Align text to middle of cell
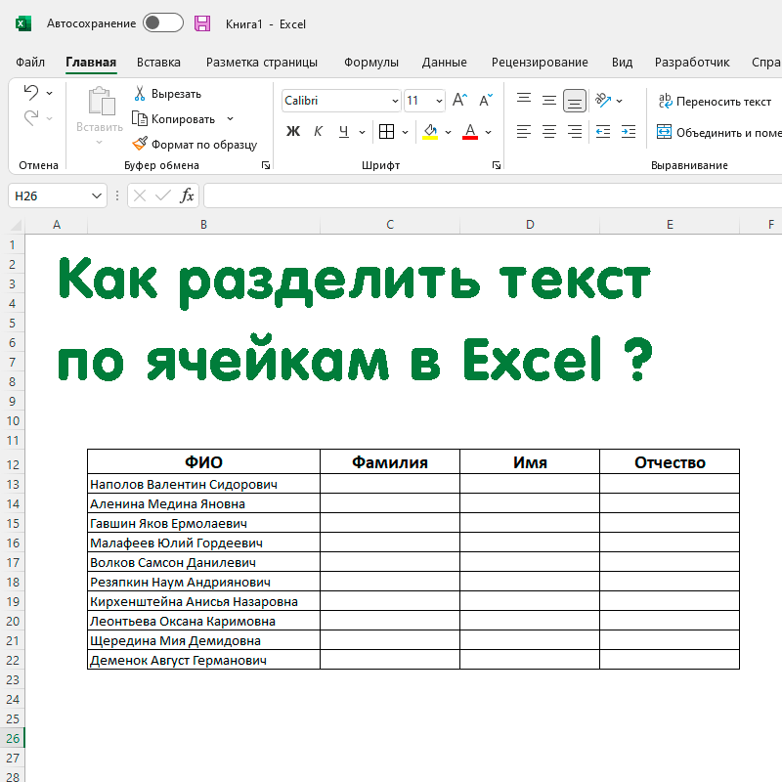Screen dimensions: 782x782 click(549, 100)
